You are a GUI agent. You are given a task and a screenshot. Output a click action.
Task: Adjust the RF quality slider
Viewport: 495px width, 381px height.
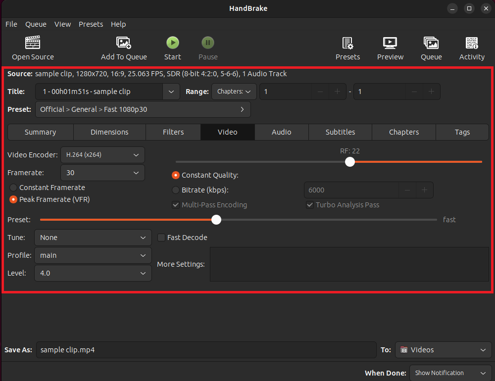pos(350,161)
